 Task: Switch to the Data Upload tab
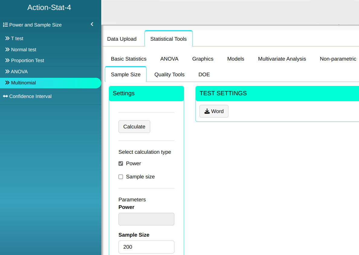coord(122,39)
